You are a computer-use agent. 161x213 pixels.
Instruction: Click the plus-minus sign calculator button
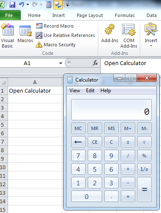coord(128,142)
